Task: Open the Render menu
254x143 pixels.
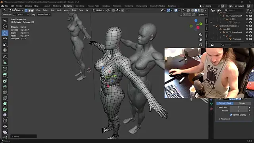Action: 19,6
